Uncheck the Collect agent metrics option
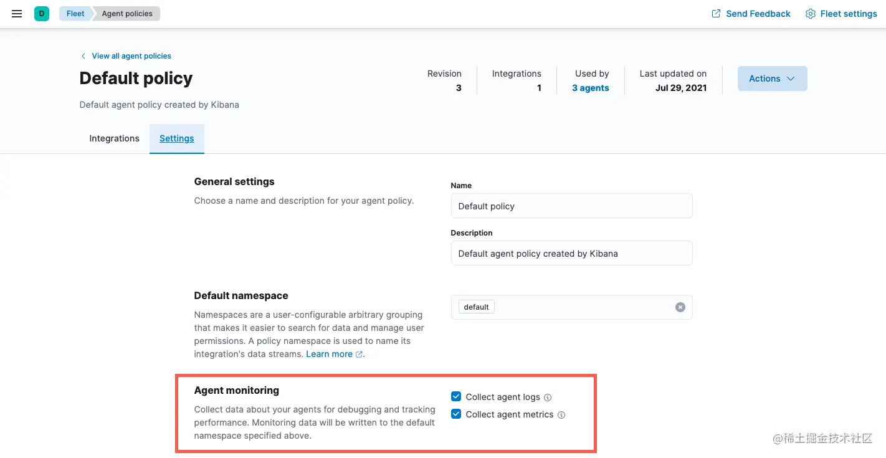Screen dimensions: 886x458 pyautogui.click(x=455, y=413)
